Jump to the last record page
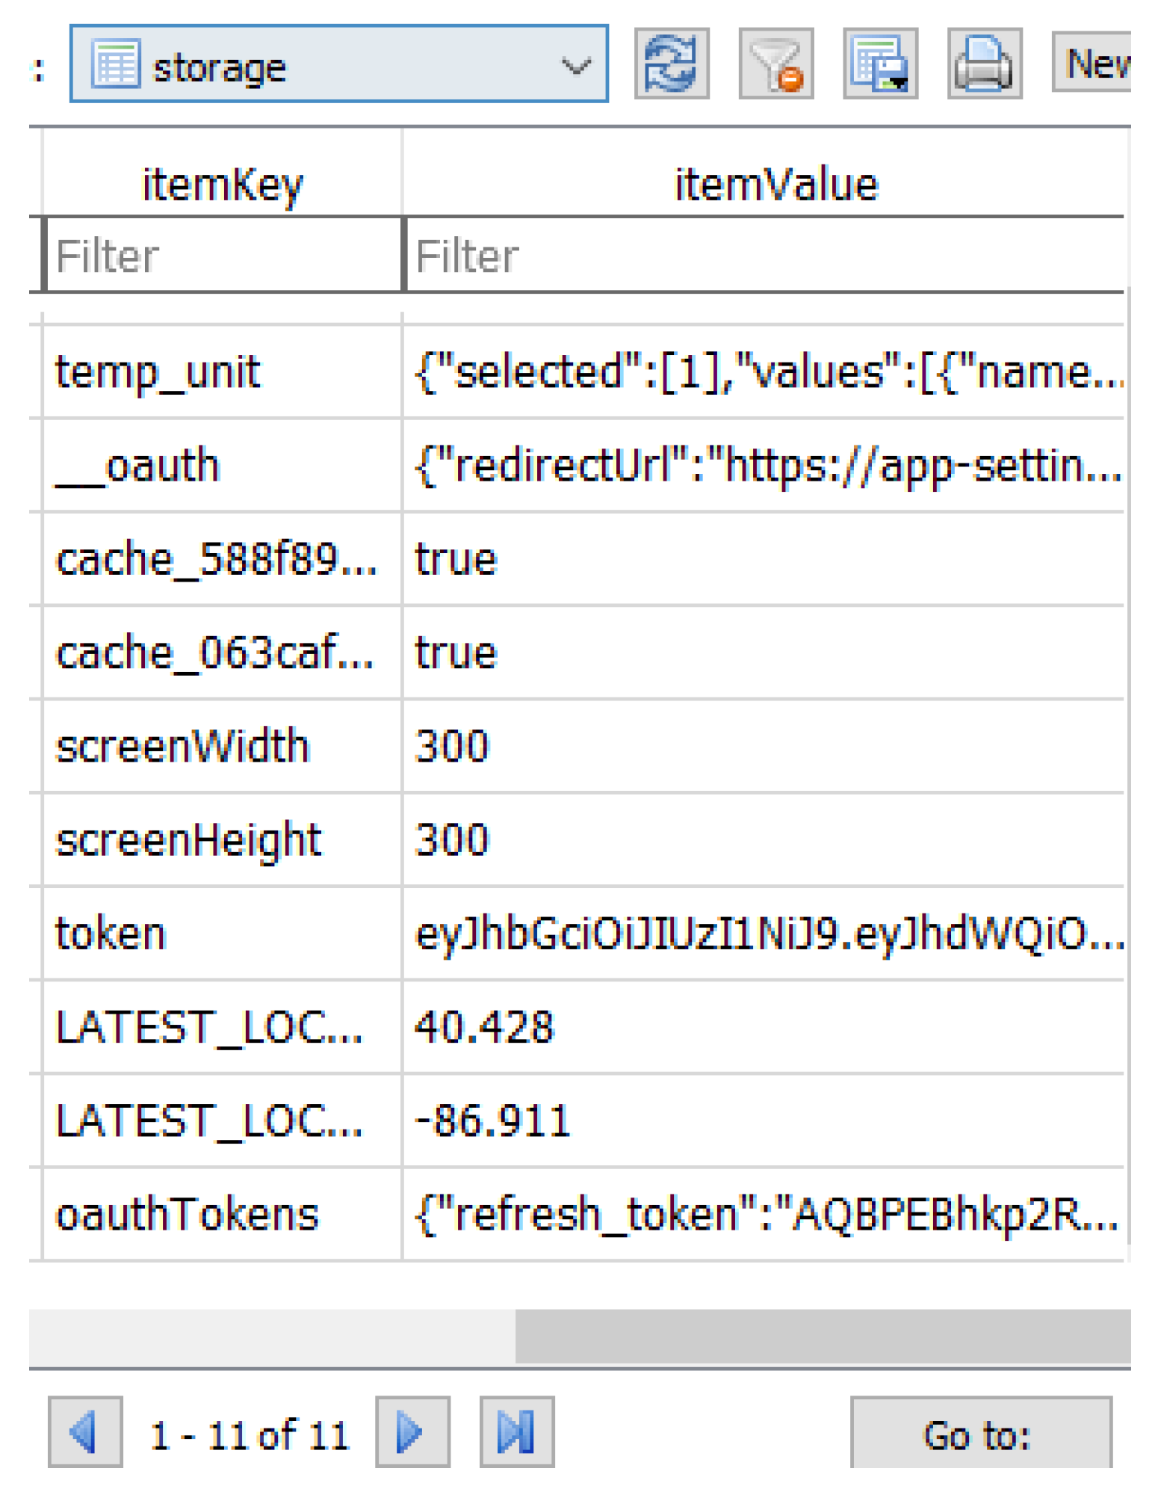The width and height of the screenshot is (1158, 1489). tap(516, 1431)
